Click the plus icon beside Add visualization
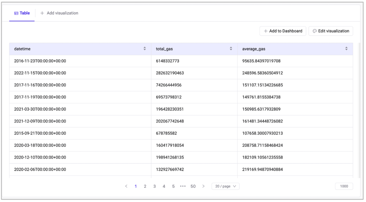Screen dimensions: 366x202 (x=42, y=13)
